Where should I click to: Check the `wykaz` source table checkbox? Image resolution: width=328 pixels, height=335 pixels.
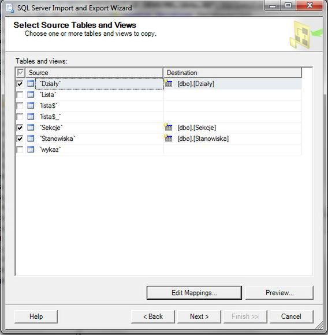pyautogui.click(x=20, y=150)
